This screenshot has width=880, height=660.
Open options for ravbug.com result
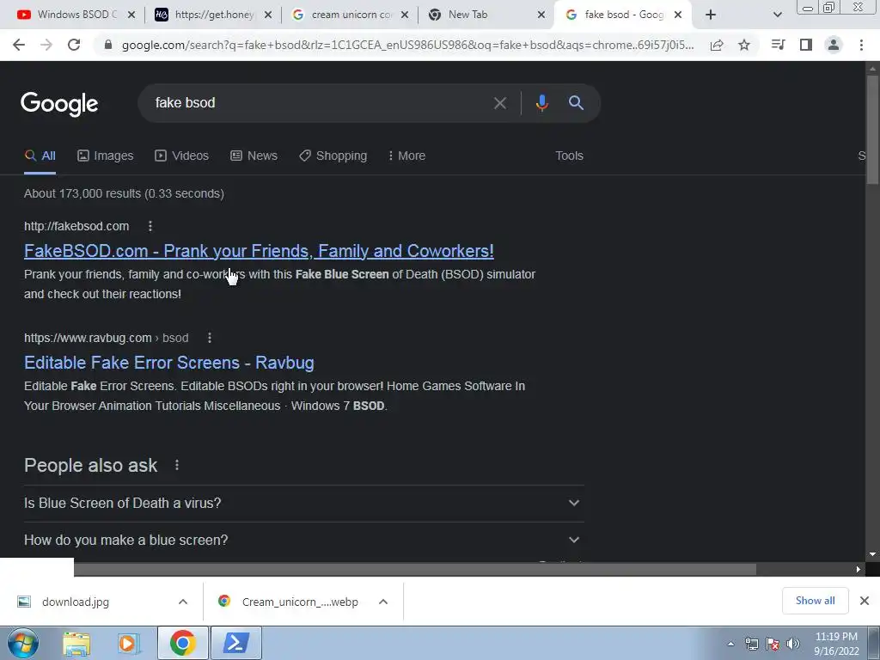tap(210, 338)
